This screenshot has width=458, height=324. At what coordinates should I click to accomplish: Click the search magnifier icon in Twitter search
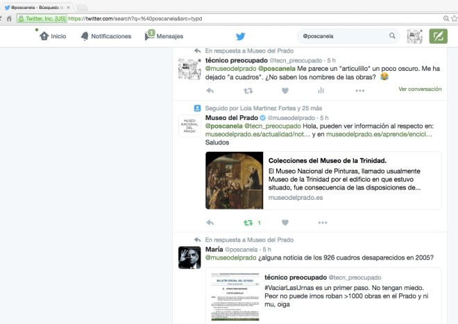click(392, 36)
